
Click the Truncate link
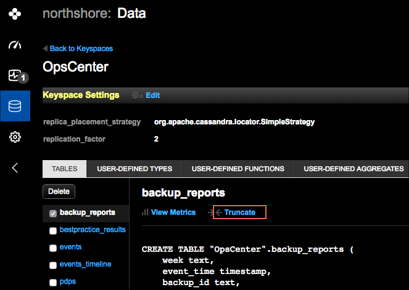[x=240, y=212]
